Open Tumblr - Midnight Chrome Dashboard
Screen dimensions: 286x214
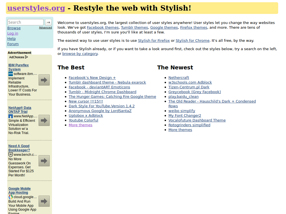pos(103,92)
